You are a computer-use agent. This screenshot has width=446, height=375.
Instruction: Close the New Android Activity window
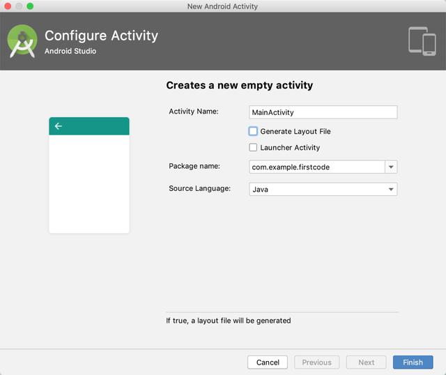tap(8, 6)
